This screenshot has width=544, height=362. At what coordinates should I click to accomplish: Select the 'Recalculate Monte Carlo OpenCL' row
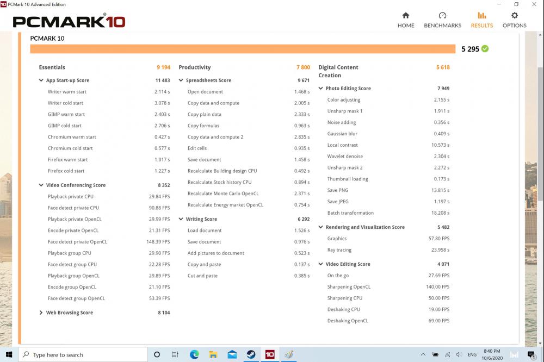pos(249,194)
